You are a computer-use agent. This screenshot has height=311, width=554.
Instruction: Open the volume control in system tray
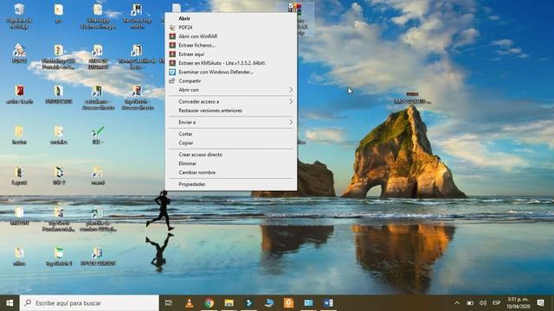point(483,303)
